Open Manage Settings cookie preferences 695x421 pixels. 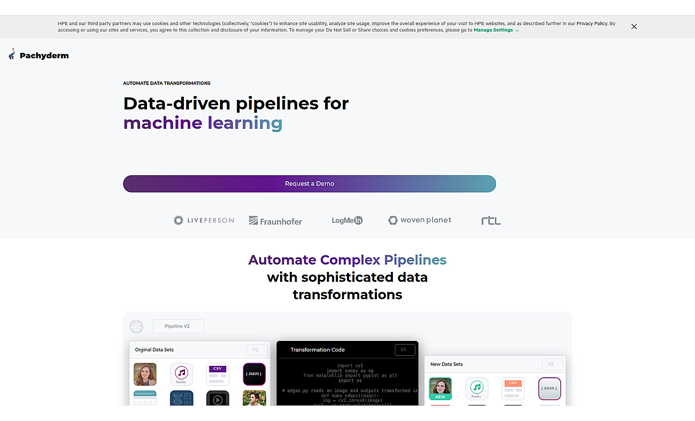496,30
